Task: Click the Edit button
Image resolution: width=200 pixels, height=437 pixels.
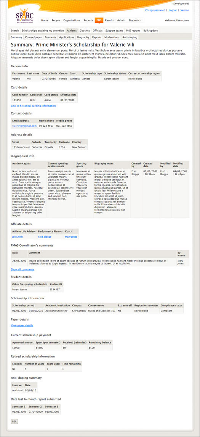Action: coord(14,421)
